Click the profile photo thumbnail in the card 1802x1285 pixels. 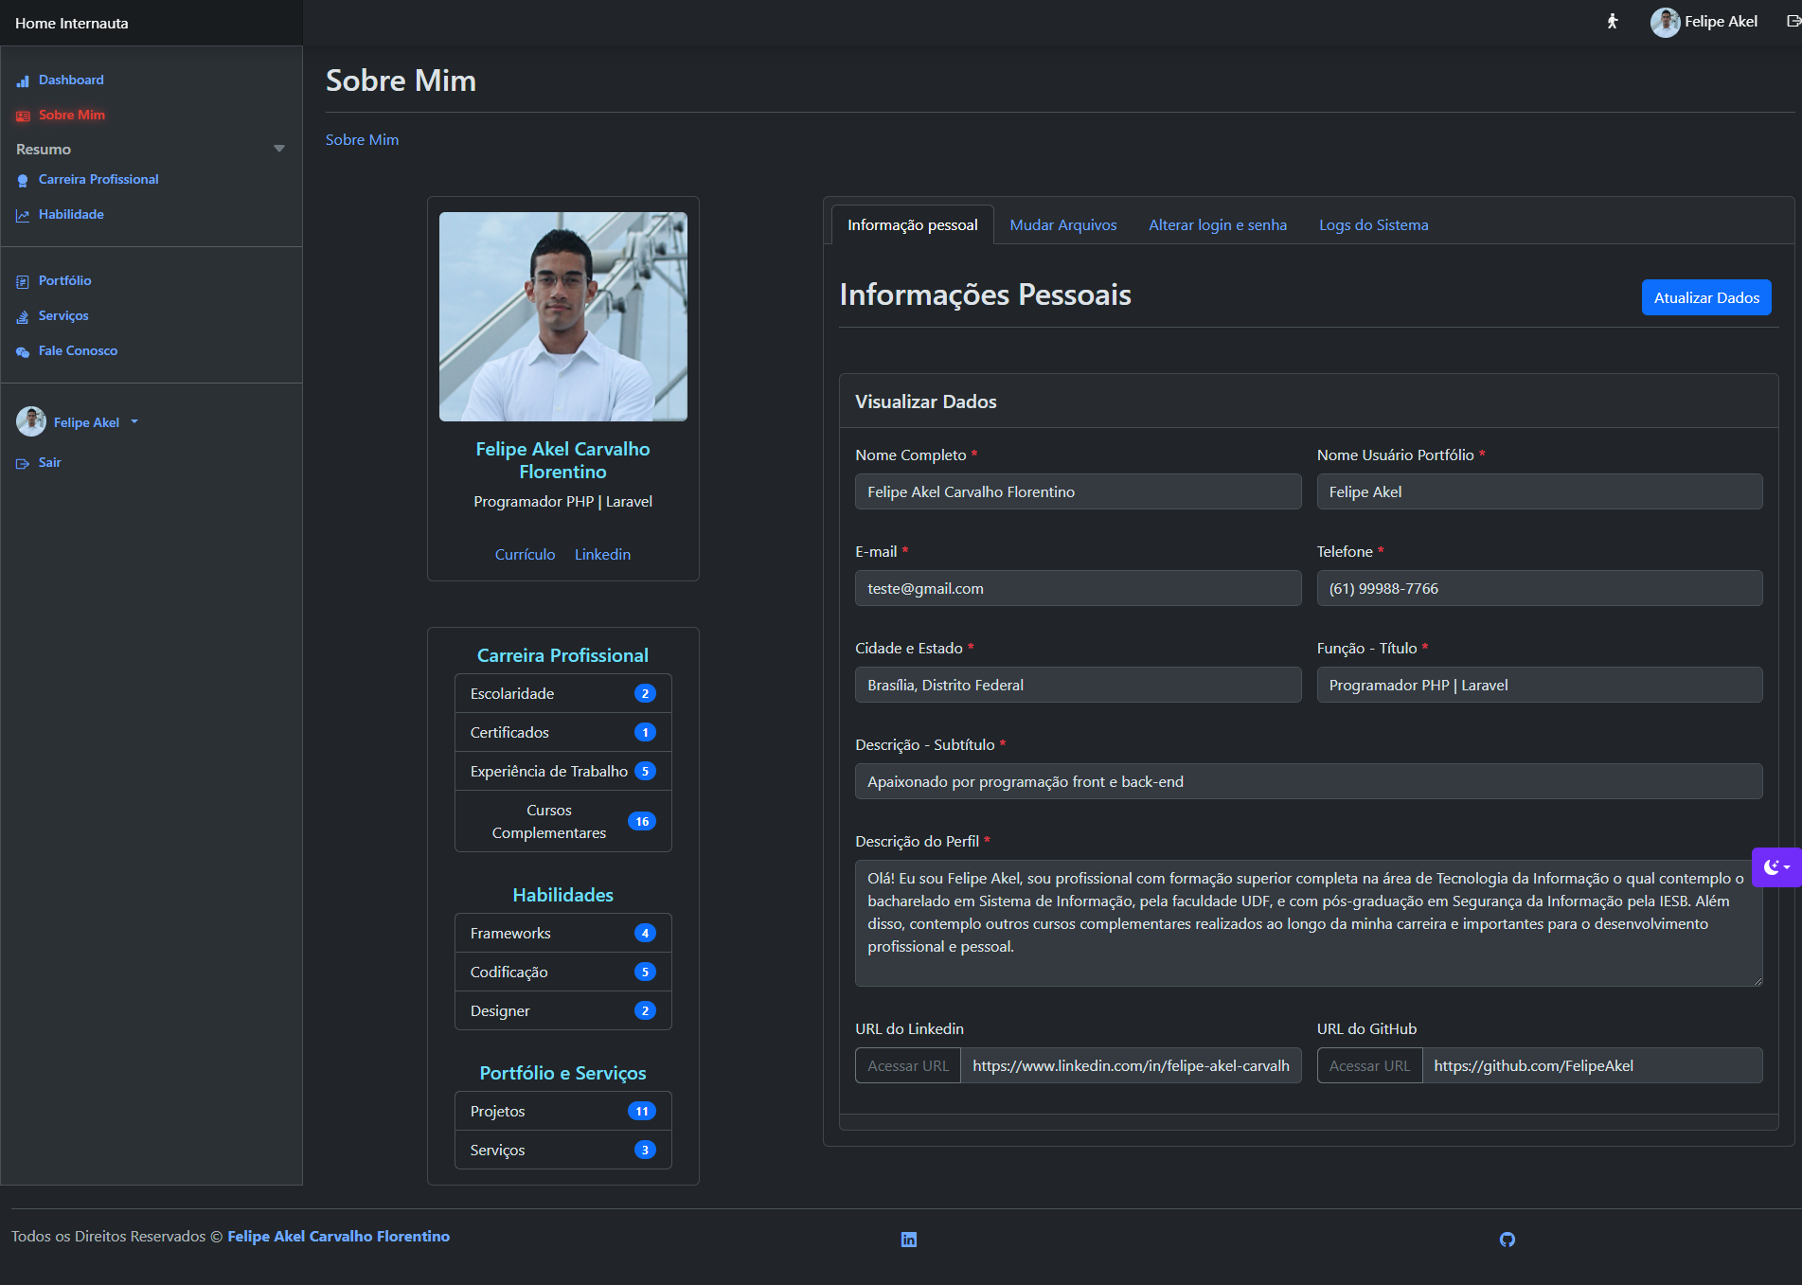(562, 316)
